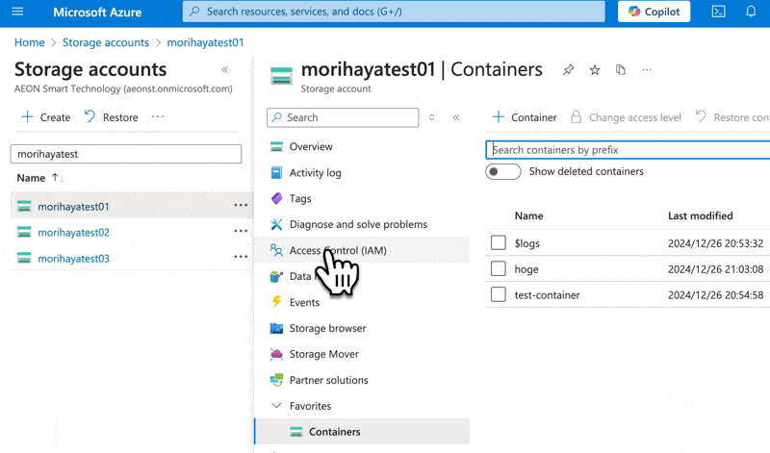Open morihayatest02 storage account
The image size is (770, 453).
pyautogui.click(x=74, y=232)
